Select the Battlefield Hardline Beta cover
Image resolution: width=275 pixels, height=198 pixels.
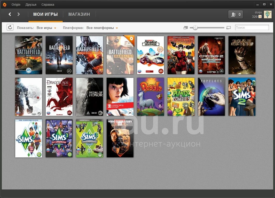click(120, 55)
